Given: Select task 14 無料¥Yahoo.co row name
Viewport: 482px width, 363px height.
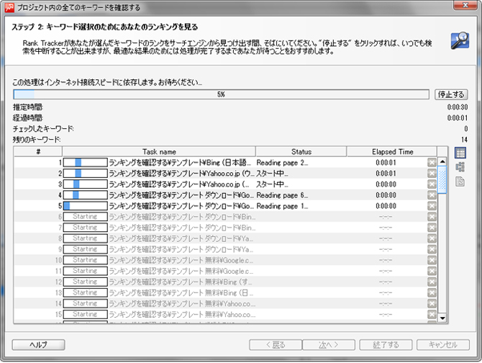Looking at the screenshot, I should tap(182, 304).
